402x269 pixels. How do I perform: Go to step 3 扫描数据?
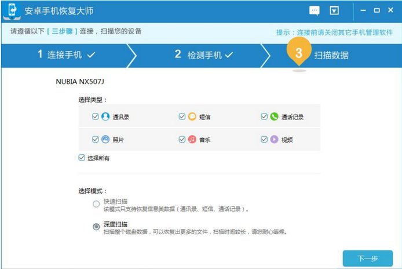(331, 55)
